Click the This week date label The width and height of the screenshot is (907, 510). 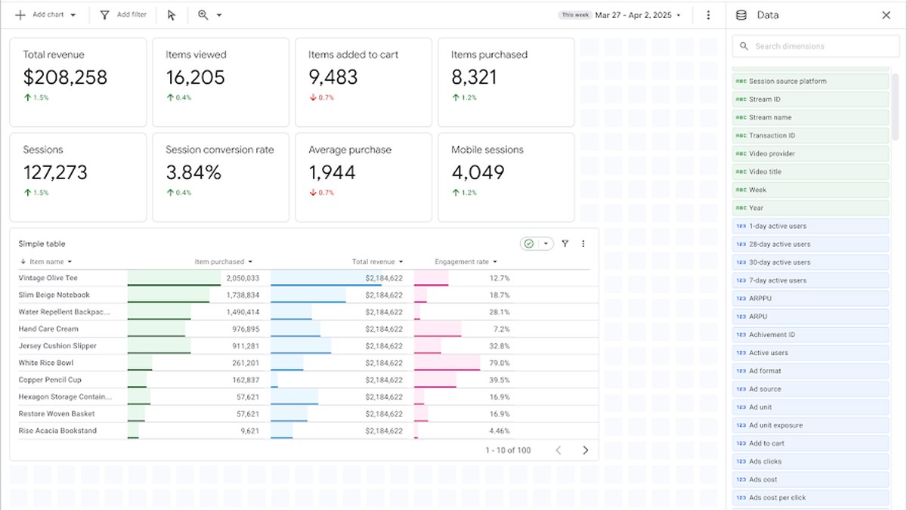coord(574,15)
